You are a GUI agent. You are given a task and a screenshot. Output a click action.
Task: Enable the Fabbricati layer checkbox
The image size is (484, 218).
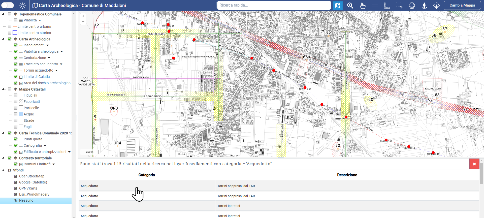click(x=16, y=102)
